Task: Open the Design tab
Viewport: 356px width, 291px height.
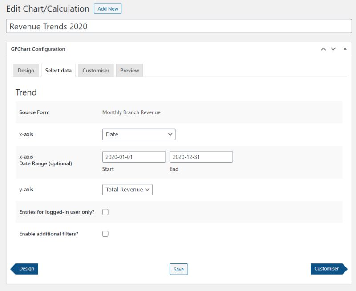Action: pyautogui.click(x=26, y=71)
